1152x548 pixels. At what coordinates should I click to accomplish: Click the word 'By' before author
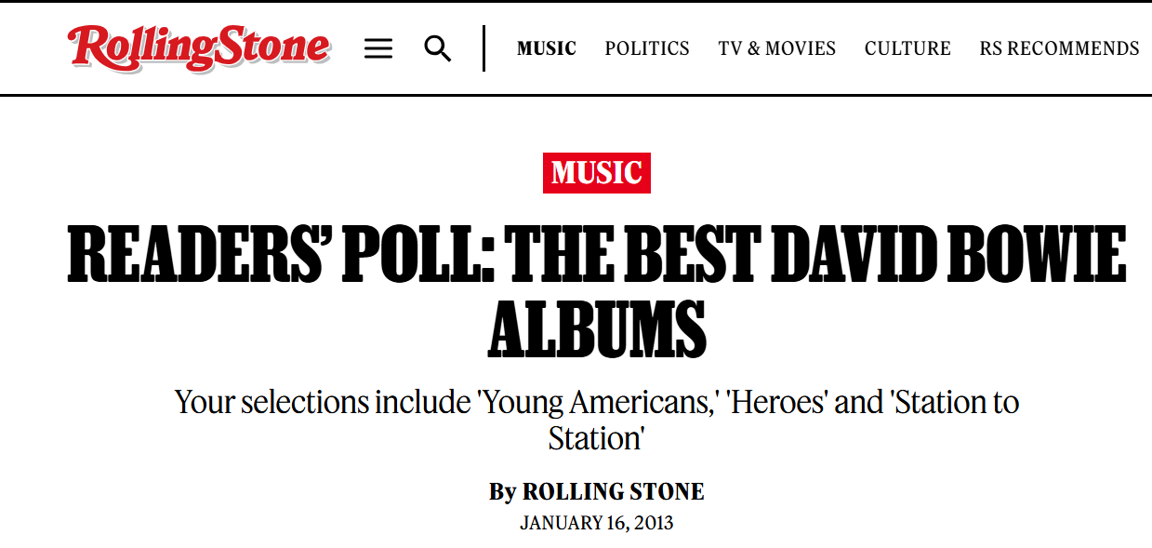[502, 492]
